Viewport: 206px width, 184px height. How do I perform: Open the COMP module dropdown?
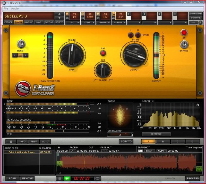pyautogui.click(x=88, y=22)
